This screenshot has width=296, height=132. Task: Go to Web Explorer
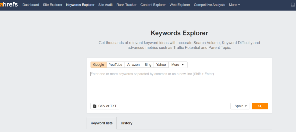[180, 5]
